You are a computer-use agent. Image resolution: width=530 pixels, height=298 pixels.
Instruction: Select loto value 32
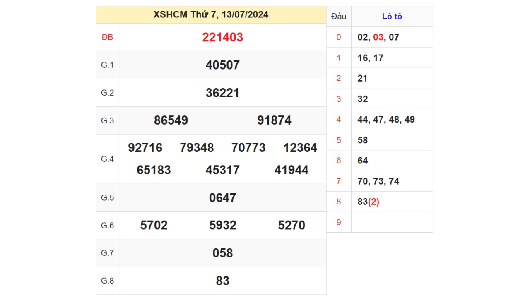coord(362,99)
